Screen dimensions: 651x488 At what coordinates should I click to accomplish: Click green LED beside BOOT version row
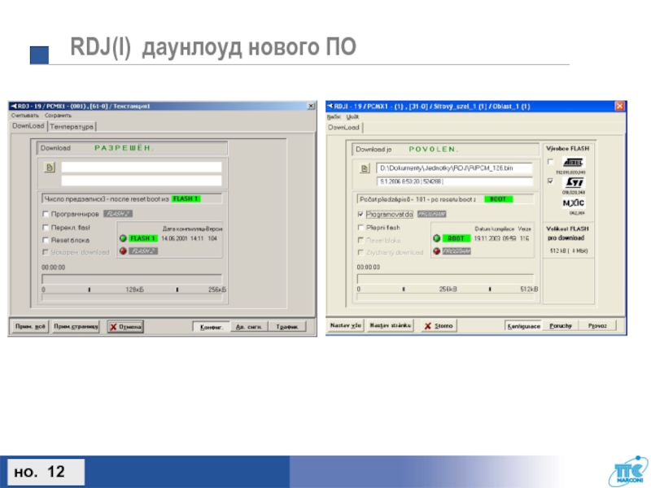(x=437, y=238)
